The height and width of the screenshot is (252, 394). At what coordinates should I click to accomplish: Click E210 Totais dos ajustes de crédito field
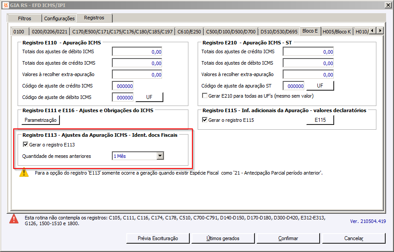click(x=308, y=52)
